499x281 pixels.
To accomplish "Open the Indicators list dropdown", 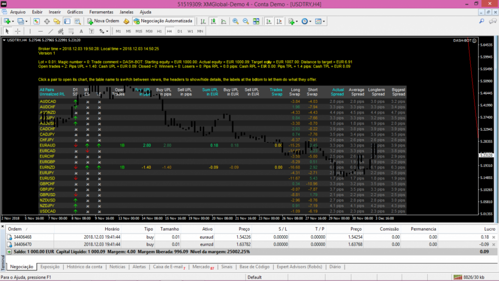I will [x=293, y=21].
